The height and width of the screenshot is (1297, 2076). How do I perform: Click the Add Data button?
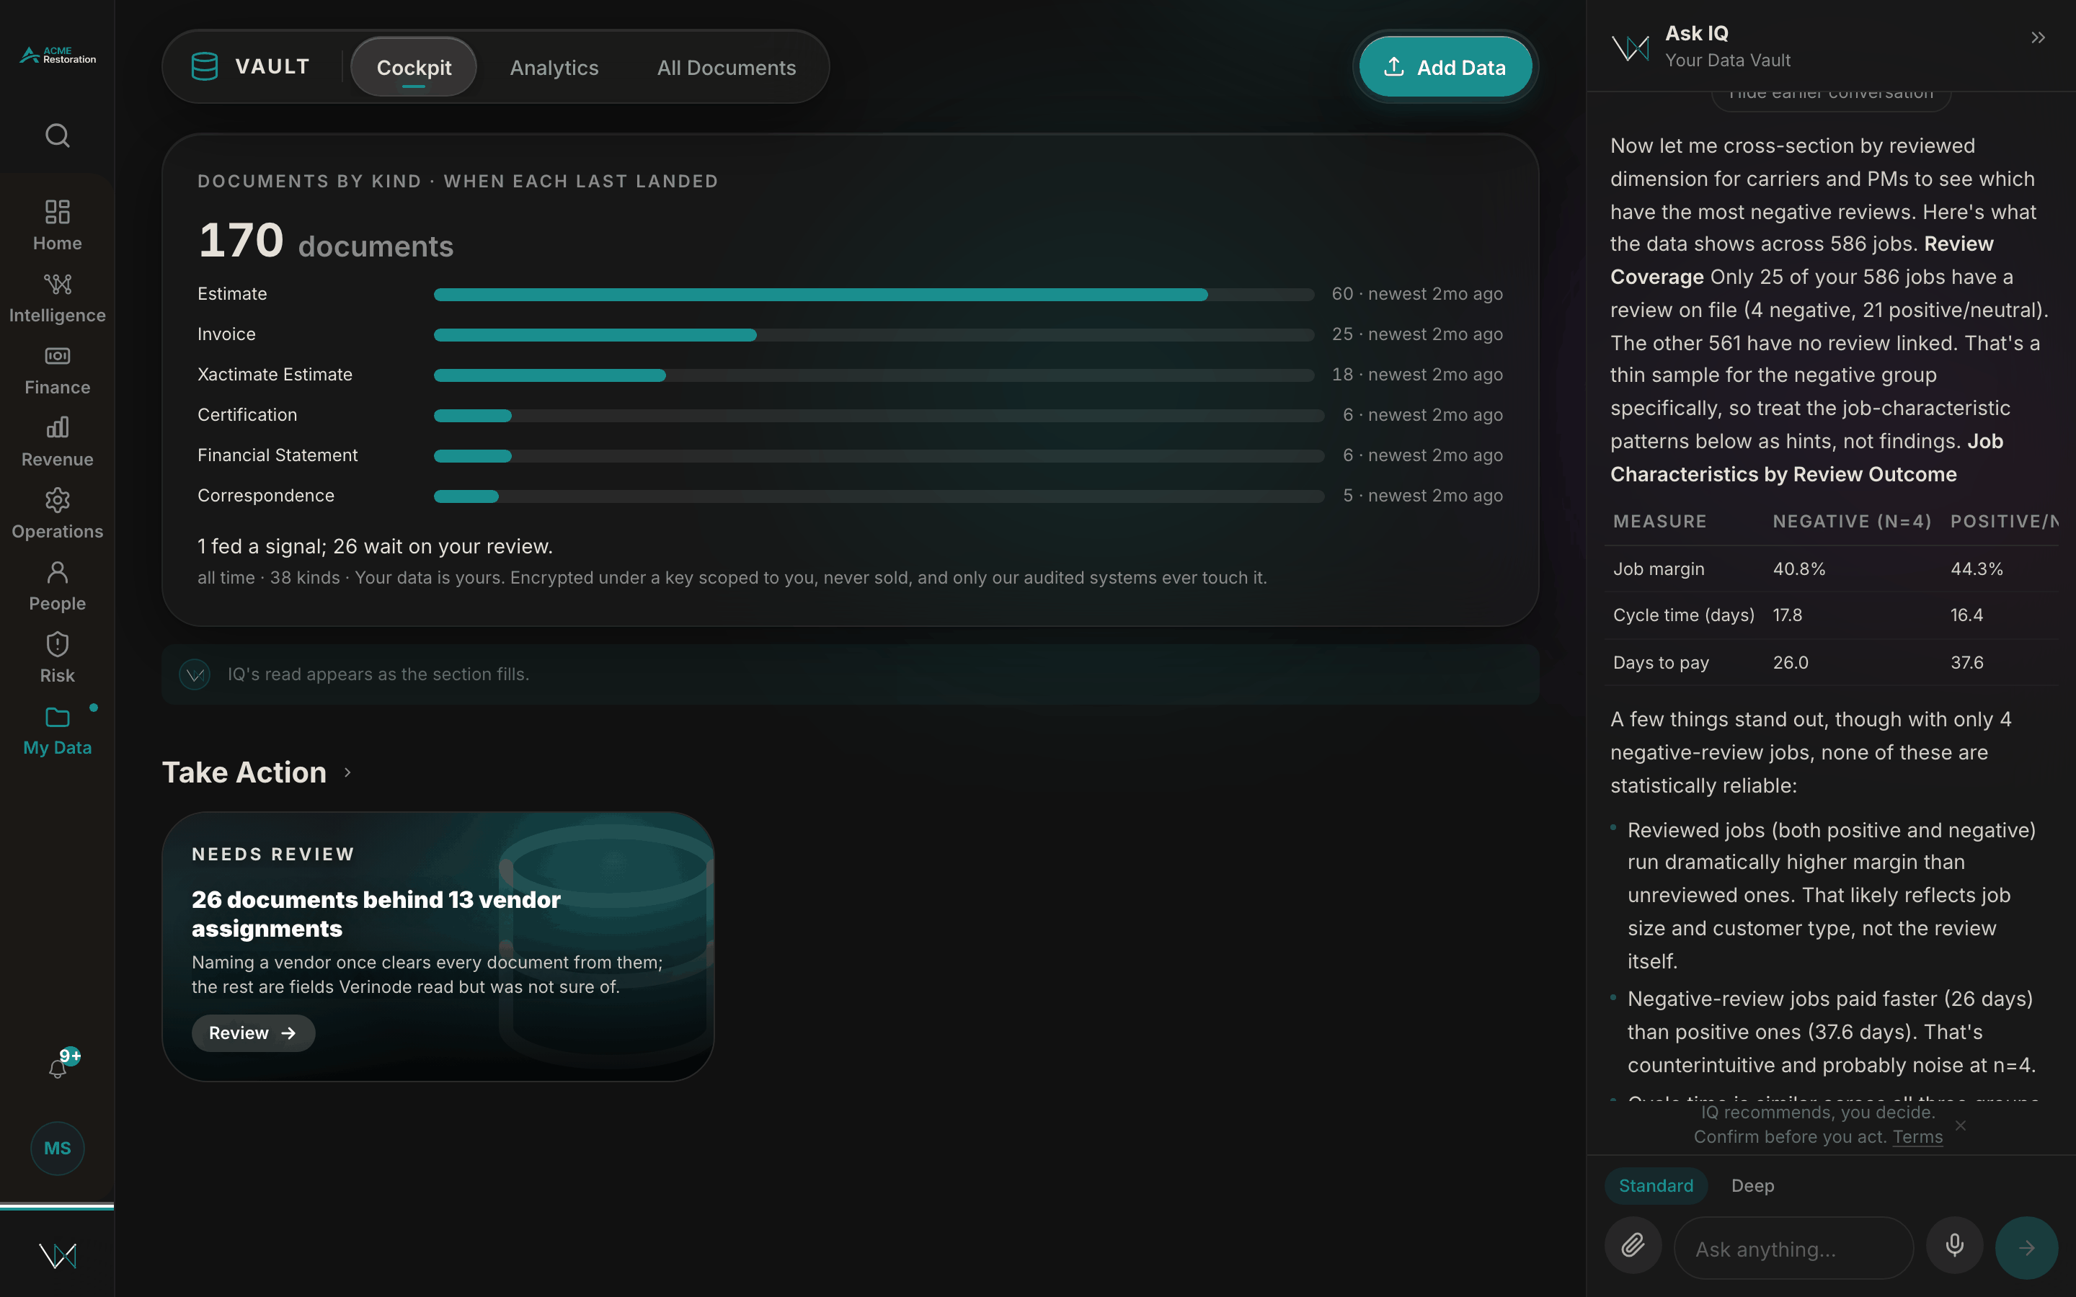coord(1445,67)
